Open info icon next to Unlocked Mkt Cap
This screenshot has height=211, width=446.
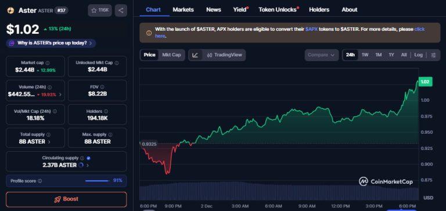tap(117, 63)
